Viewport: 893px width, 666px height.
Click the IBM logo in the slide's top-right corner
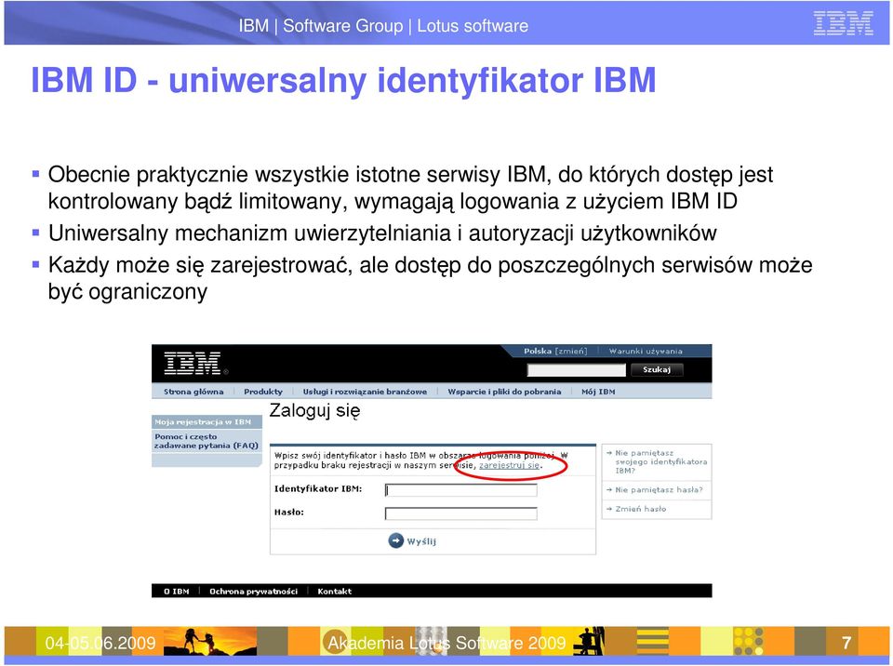843,24
